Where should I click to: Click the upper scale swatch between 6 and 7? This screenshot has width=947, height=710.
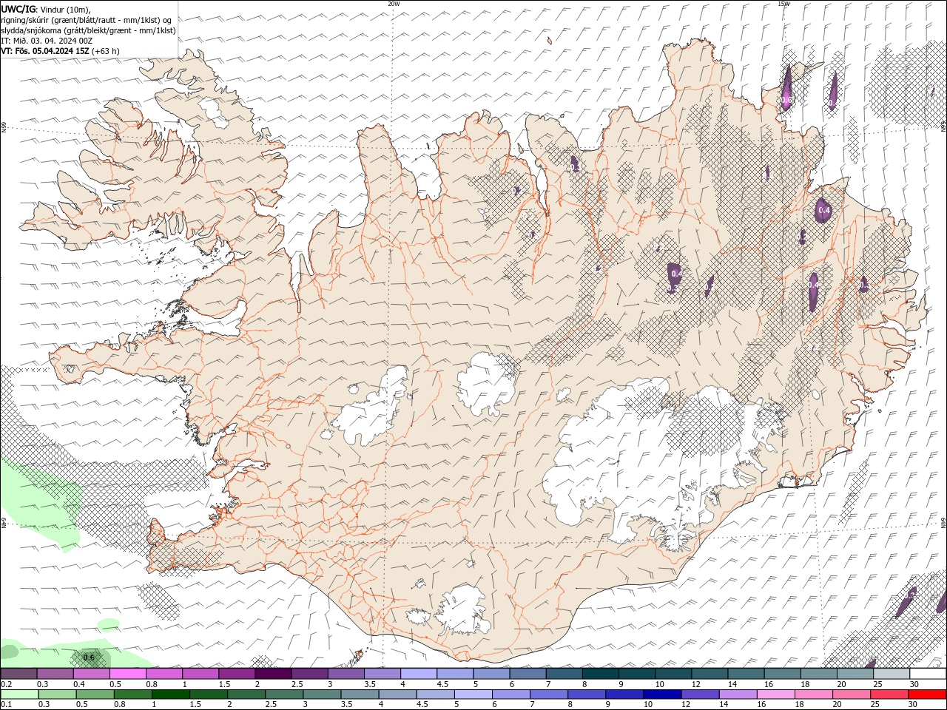528,674
